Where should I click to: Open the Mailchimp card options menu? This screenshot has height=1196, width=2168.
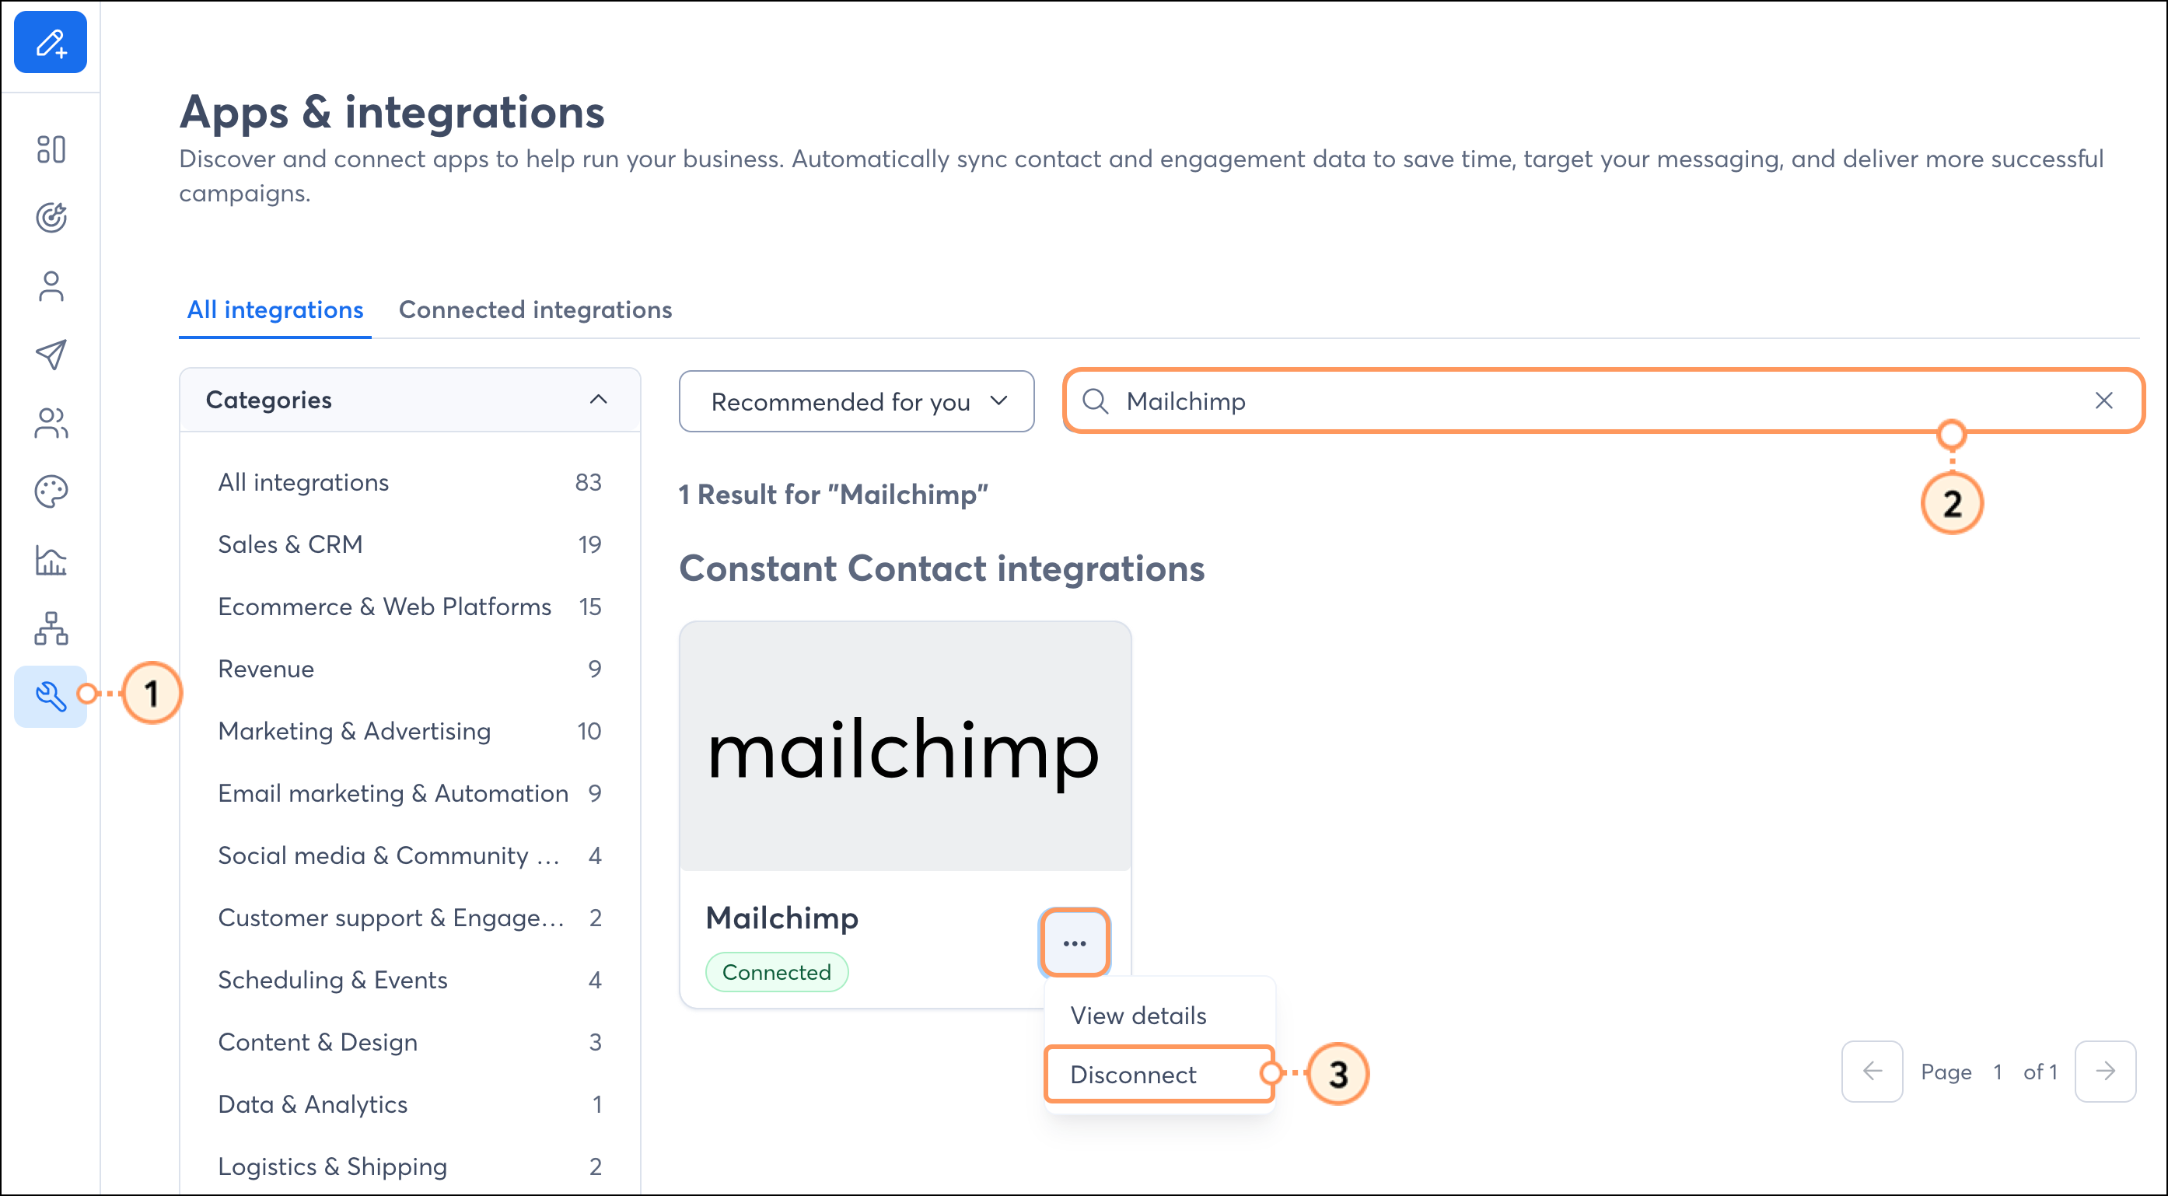(x=1074, y=942)
